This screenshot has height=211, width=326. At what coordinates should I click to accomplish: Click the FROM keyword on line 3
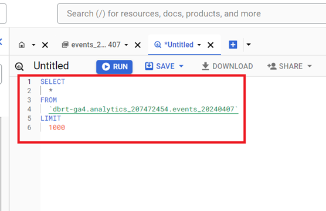tap(49, 100)
